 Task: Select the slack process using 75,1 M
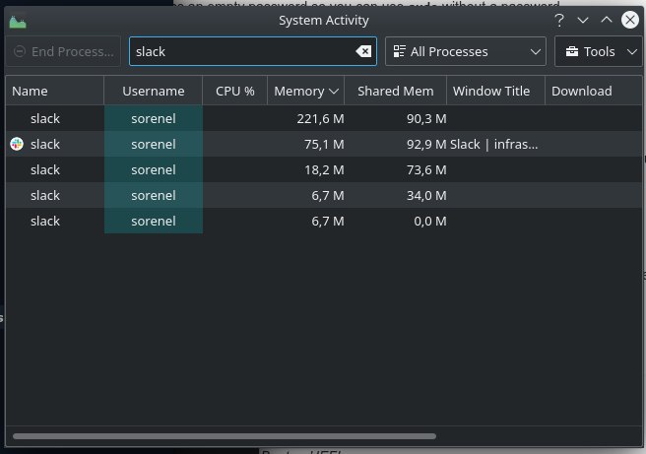point(324,144)
